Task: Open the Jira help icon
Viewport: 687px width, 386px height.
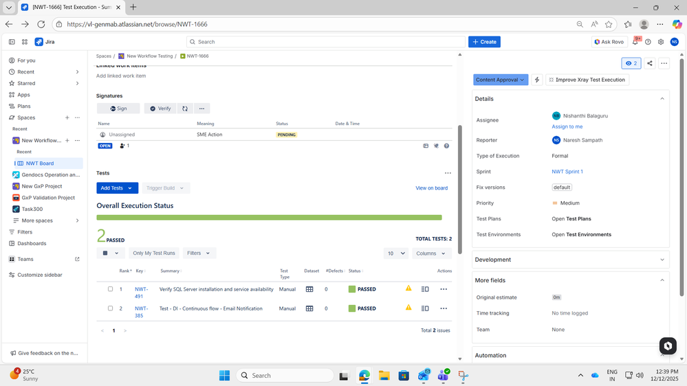Action: (648, 42)
